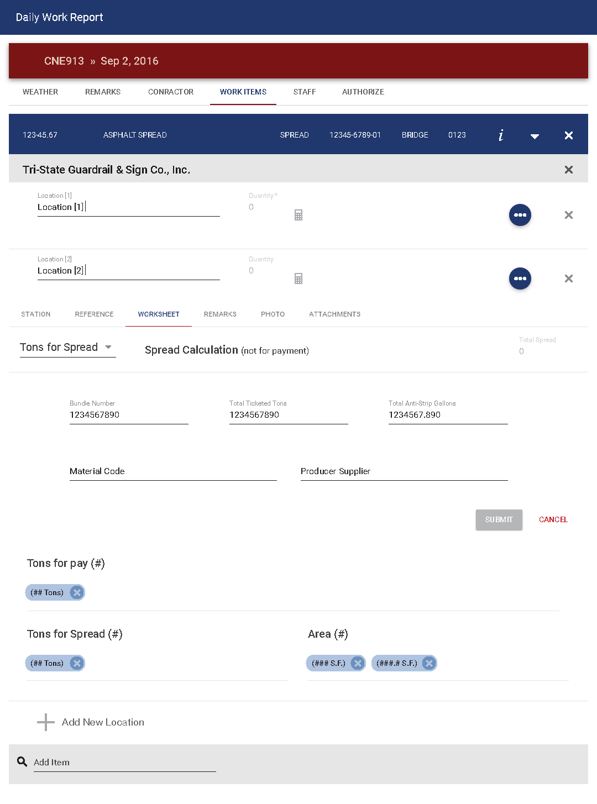Remove the Tons for pay chip
Screen dimensions: 597x804
coord(77,592)
